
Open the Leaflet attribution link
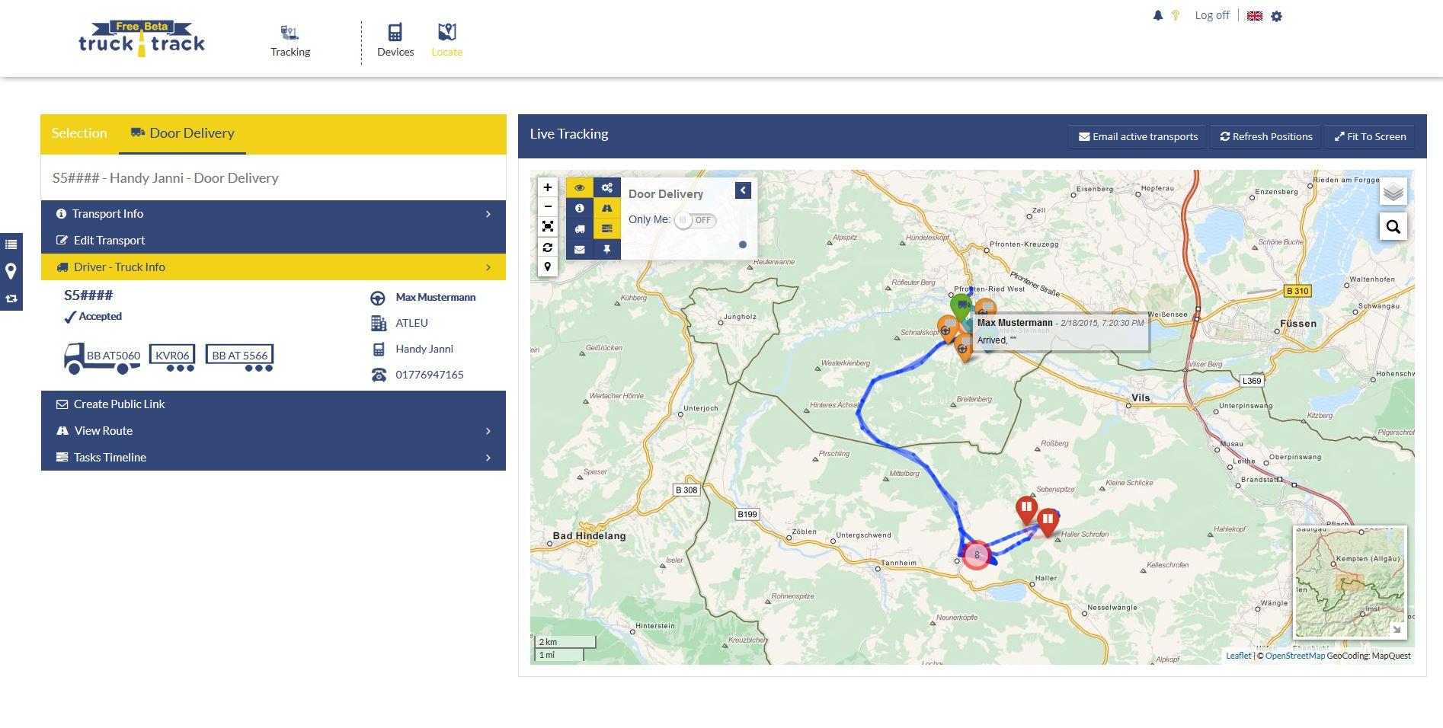[x=1238, y=656]
